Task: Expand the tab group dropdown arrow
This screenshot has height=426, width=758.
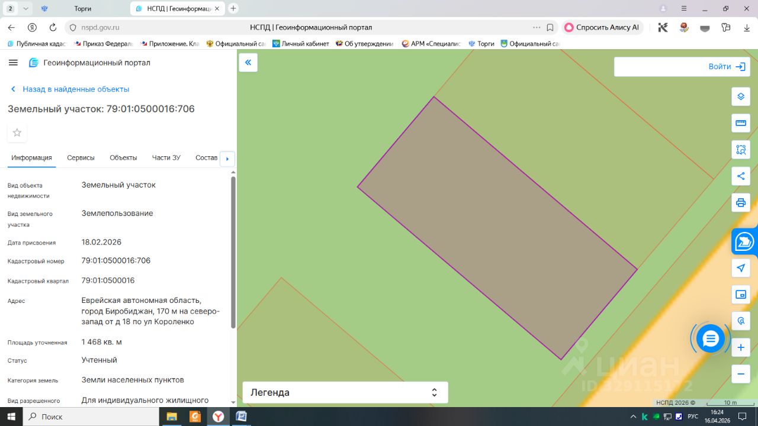Action: 25,8
